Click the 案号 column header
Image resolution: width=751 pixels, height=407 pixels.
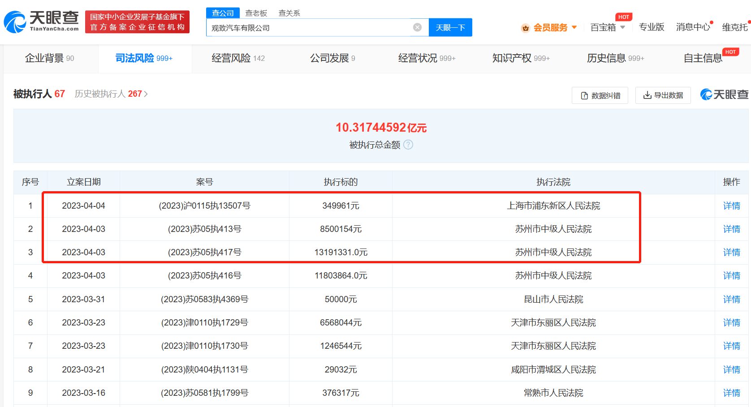click(204, 182)
